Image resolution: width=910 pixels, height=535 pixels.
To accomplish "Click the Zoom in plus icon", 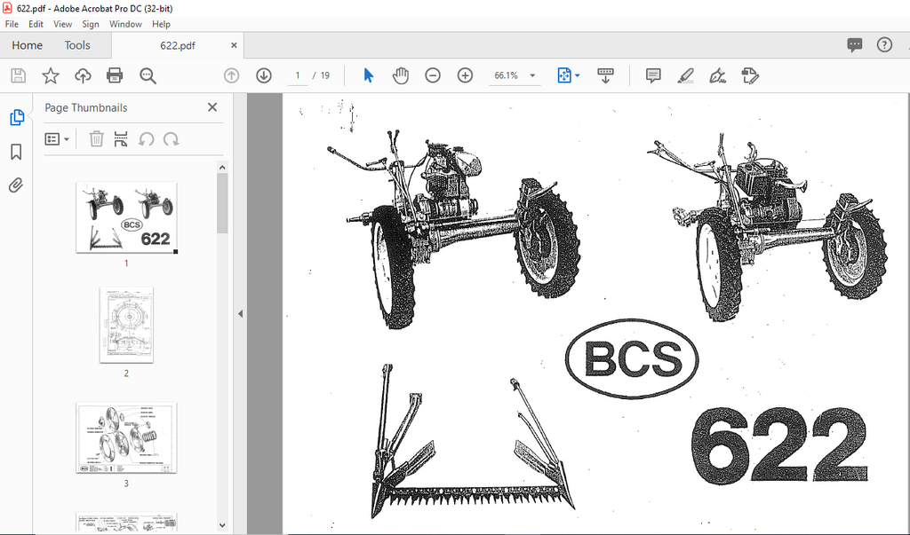I will click(x=465, y=76).
